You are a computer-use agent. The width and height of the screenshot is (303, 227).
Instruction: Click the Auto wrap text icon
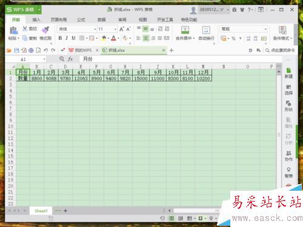point(206,30)
